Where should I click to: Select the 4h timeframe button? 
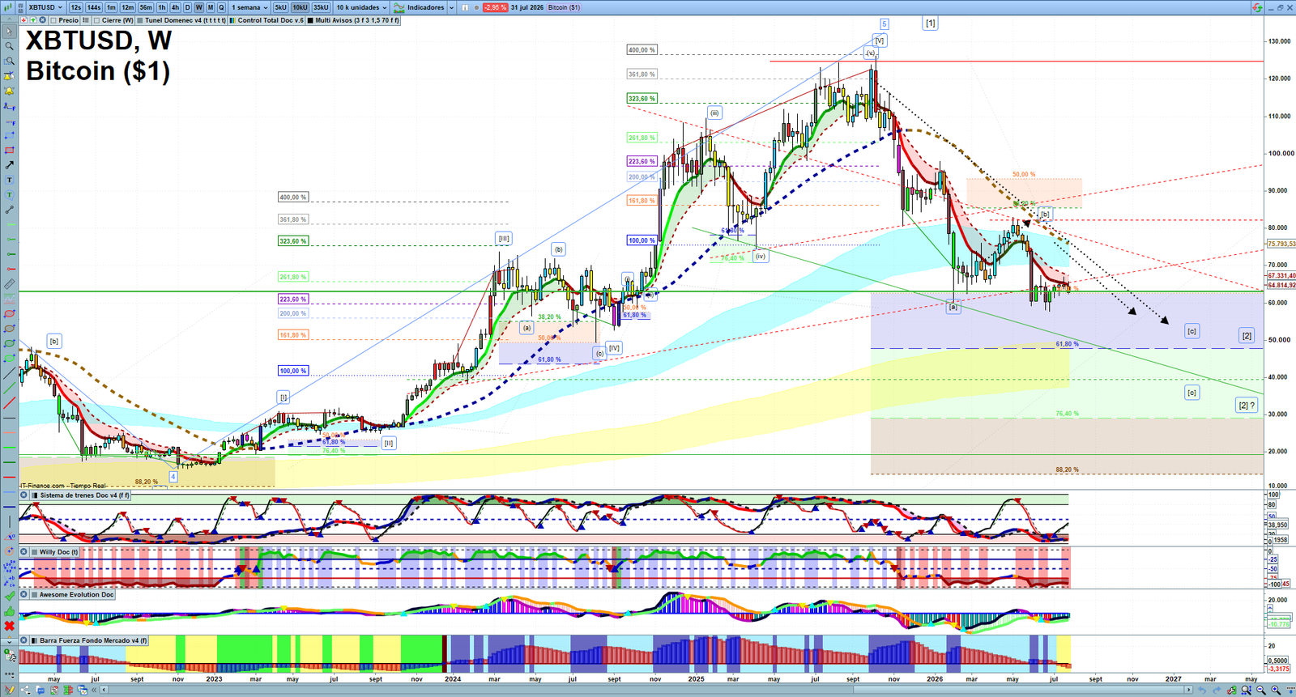click(175, 7)
